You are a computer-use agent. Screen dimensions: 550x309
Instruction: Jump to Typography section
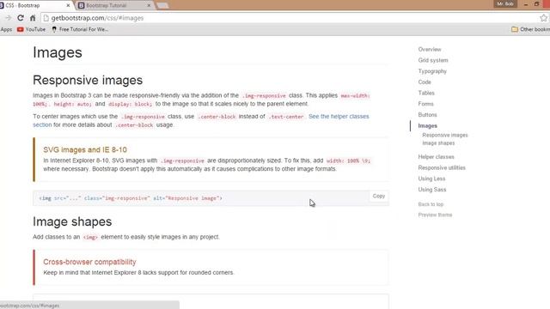[x=432, y=71]
